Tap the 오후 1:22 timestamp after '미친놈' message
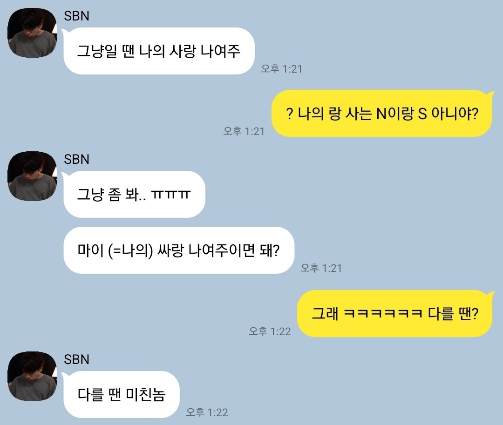Screen dimensions: 503x425 tap(207, 412)
